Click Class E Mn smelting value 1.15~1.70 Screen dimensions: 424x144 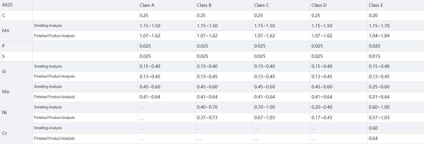379,26
